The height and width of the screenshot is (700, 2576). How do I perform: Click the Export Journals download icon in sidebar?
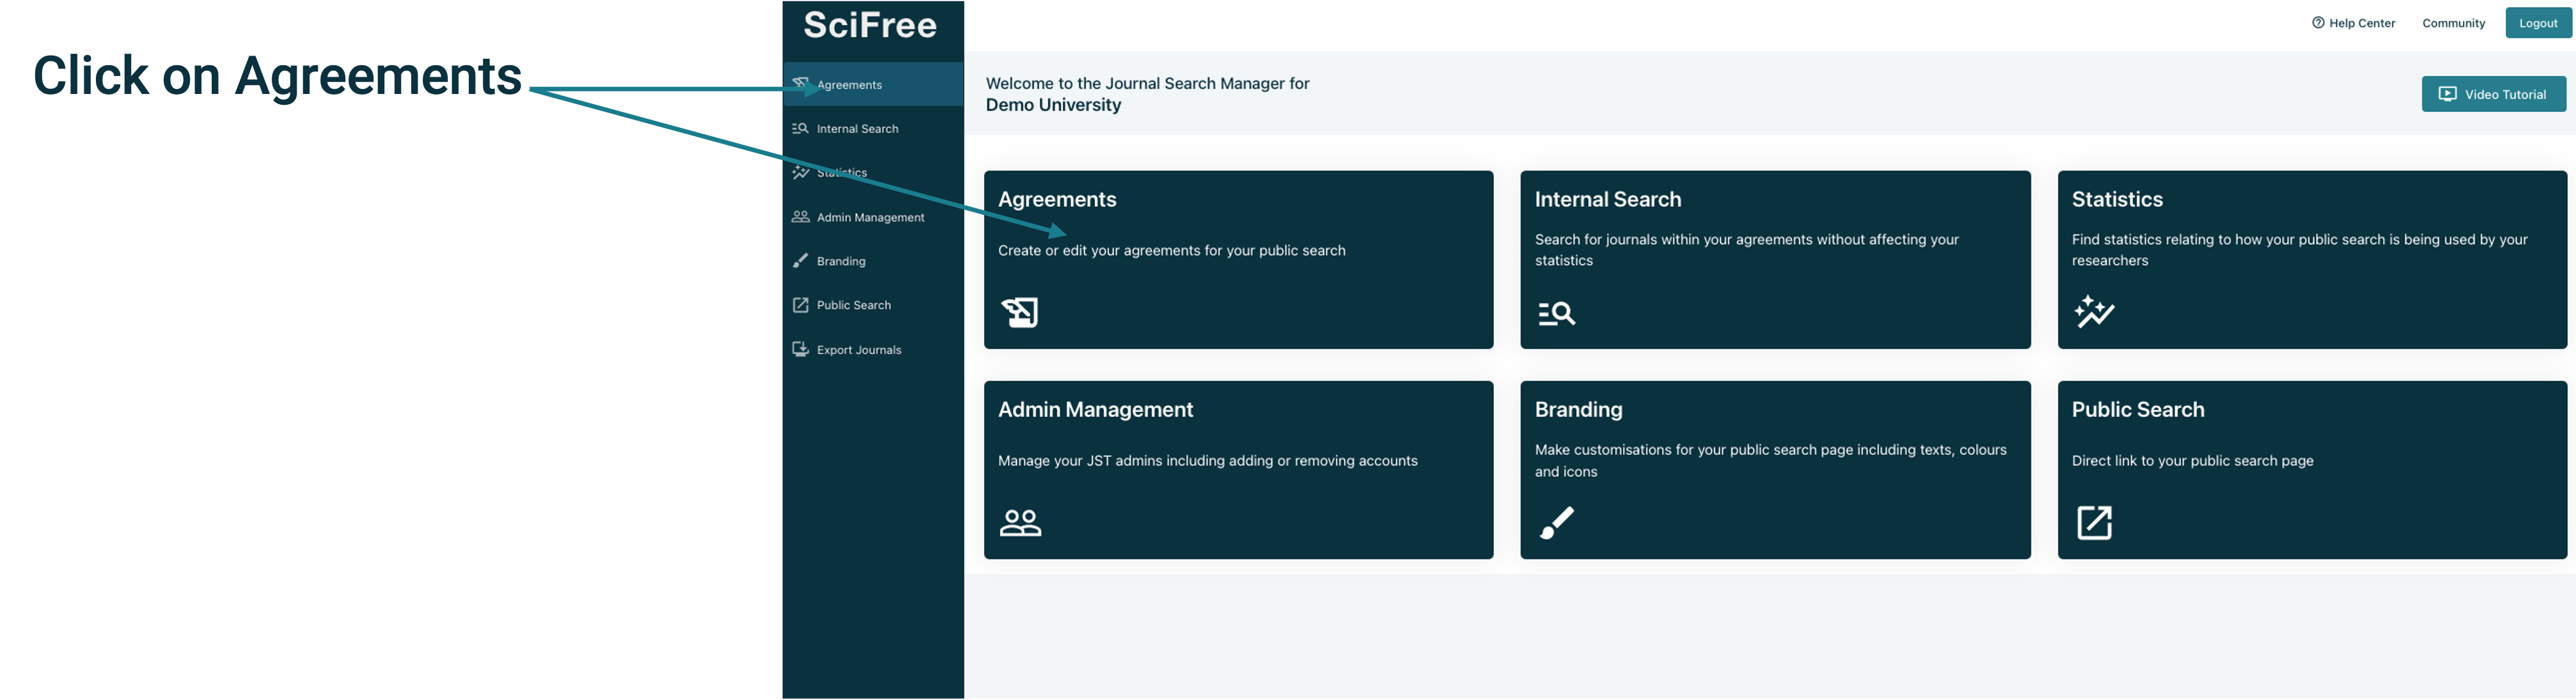(800, 348)
